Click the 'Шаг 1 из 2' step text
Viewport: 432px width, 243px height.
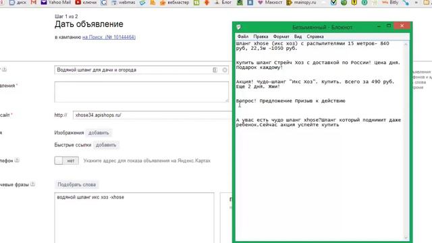coord(66,16)
